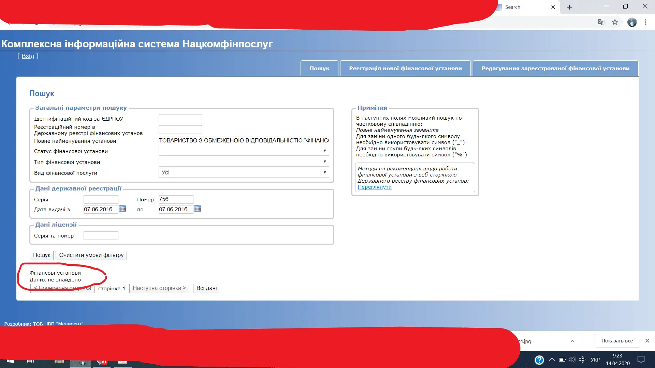655x368 pixels.
Task: Expand Статус фінансової установи dropdown
Action: 244,151
